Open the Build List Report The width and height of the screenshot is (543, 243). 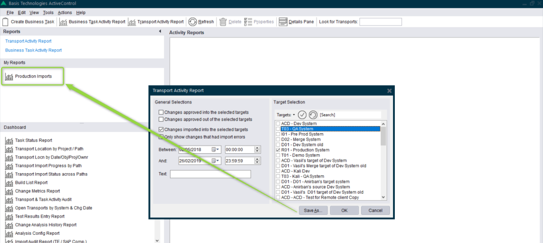click(31, 182)
